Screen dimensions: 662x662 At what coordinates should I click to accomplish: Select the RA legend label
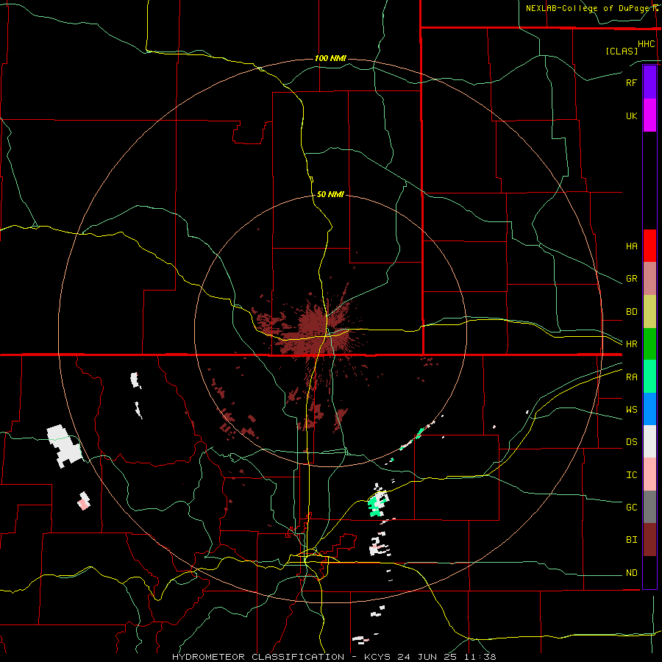(631, 377)
